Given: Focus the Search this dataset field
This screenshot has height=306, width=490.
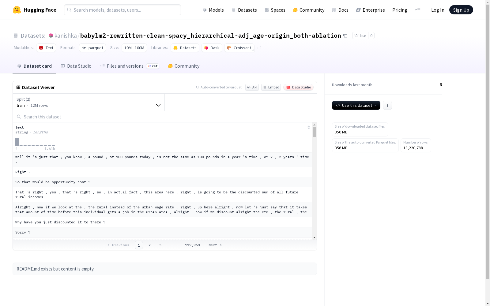Looking at the screenshot, I should tap(165, 117).
